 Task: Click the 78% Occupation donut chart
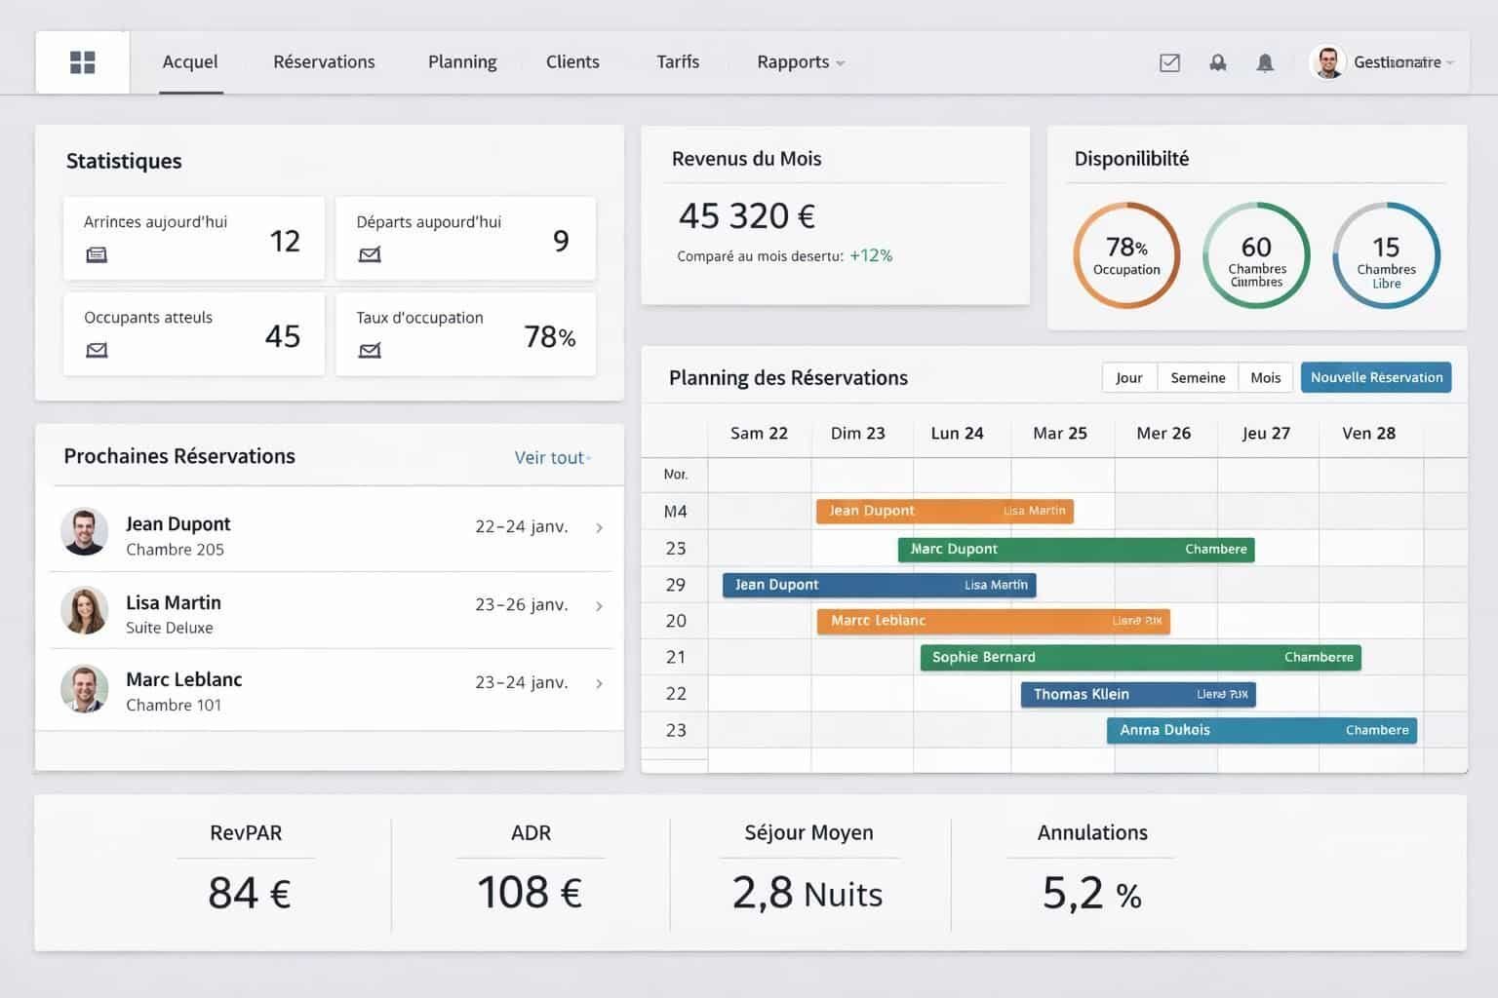(1126, 255)
